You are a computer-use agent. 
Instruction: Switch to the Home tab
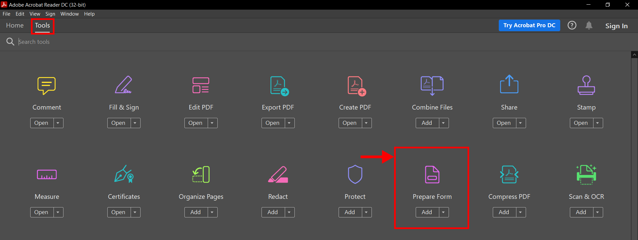[15, 26]
